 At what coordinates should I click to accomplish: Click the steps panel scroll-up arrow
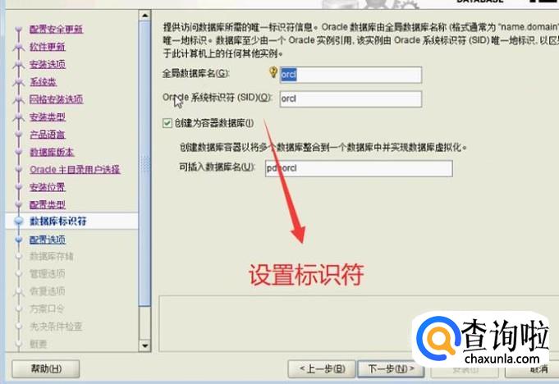(144, 16)
